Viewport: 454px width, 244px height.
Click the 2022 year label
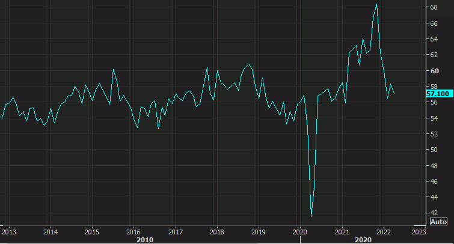384,232
